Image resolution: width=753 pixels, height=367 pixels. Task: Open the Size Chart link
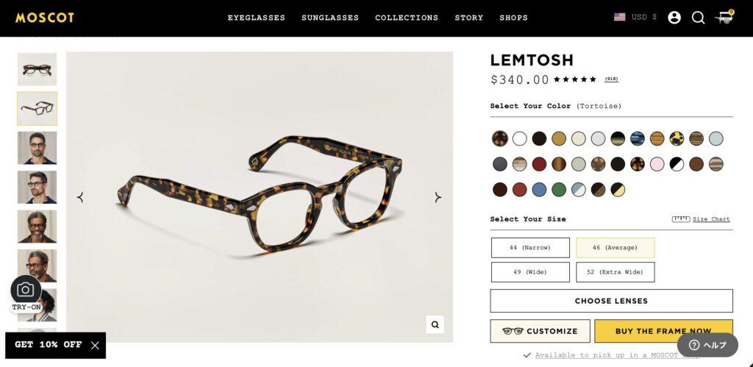click(710, 219)
